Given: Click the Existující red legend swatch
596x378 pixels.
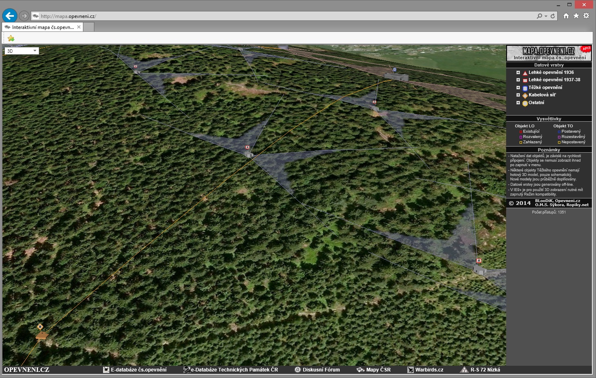Looking at the screenshot, I should point(521,132).
